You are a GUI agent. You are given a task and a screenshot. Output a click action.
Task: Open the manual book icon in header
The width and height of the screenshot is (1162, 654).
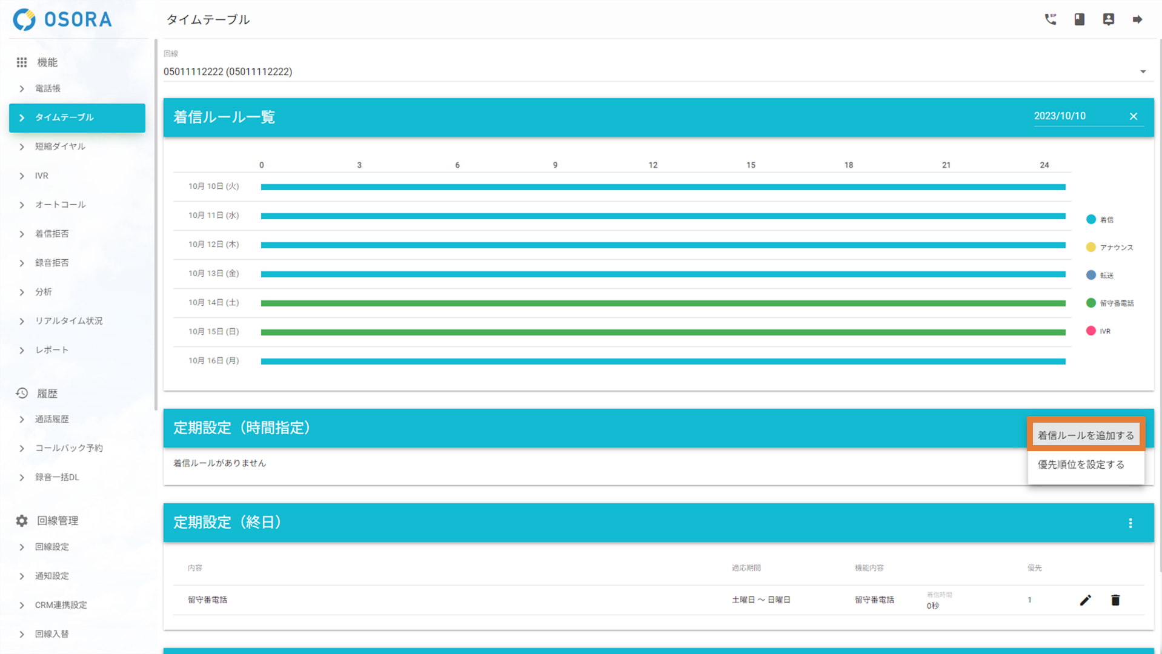1079,19
